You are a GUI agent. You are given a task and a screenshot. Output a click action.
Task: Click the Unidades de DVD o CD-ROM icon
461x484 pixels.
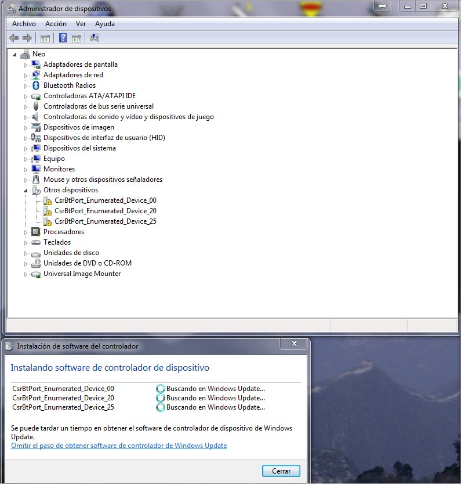pos(36,263)
